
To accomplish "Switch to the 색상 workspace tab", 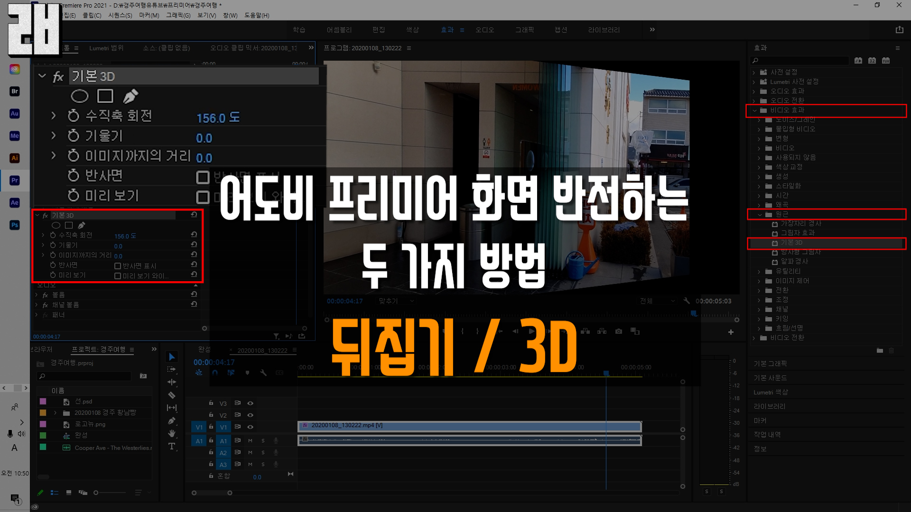I will tap(412, 29).
